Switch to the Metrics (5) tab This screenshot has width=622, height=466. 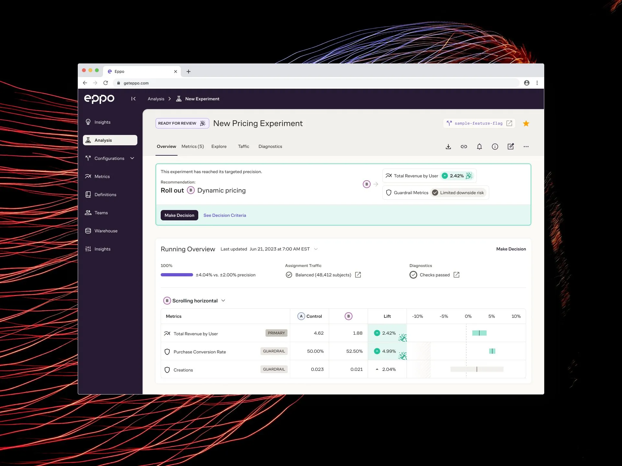tap(193, 147)
